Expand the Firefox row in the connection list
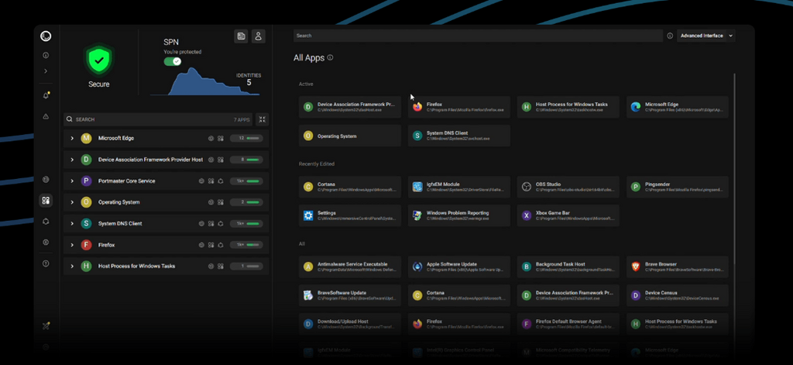This screenshot has height=365, width=793. pos(72,245)
